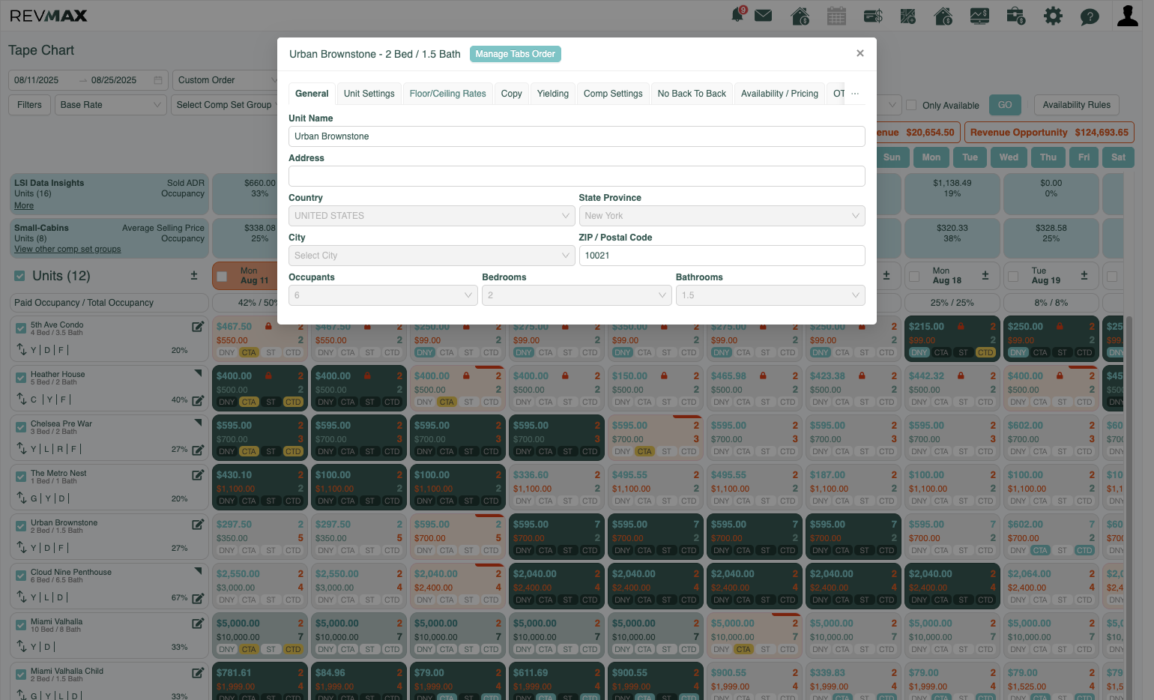The image size is (1154, 700).
Task: Open the settings gear icon
Action: click(1053, 16)
